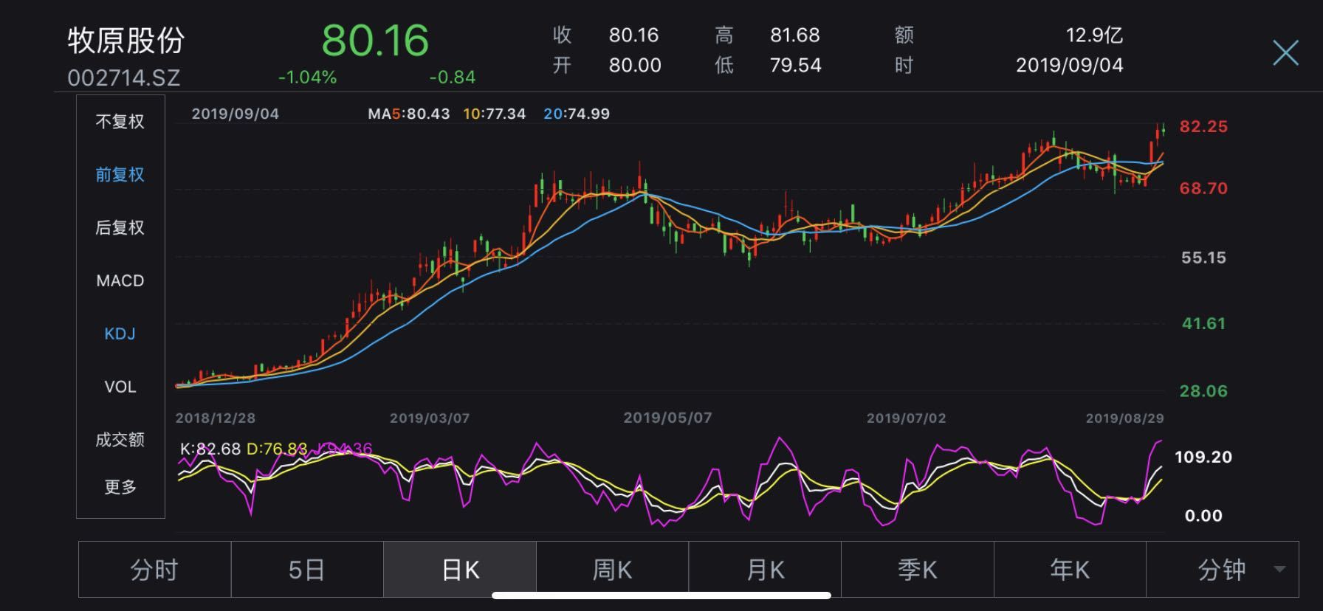Viewport: 1323px width, 611px height.
Task: Select 不复权 price adjustment mode
Action: click(x=120, y=122)
